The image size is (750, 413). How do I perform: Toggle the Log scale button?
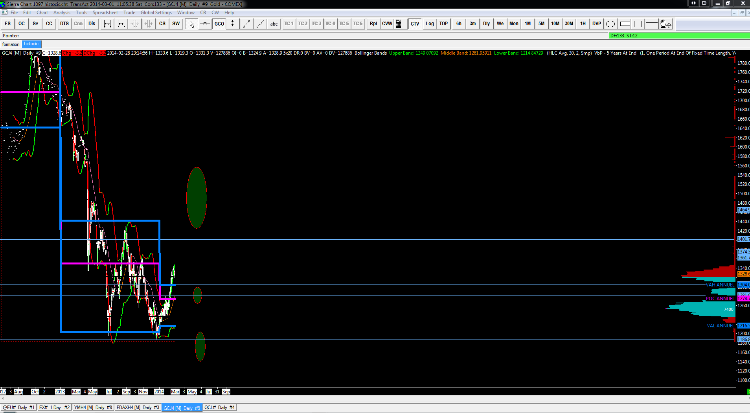[x=430, y=24]
